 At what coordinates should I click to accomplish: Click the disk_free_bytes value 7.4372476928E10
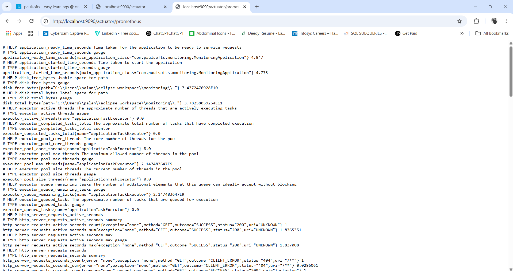[200, 88]
